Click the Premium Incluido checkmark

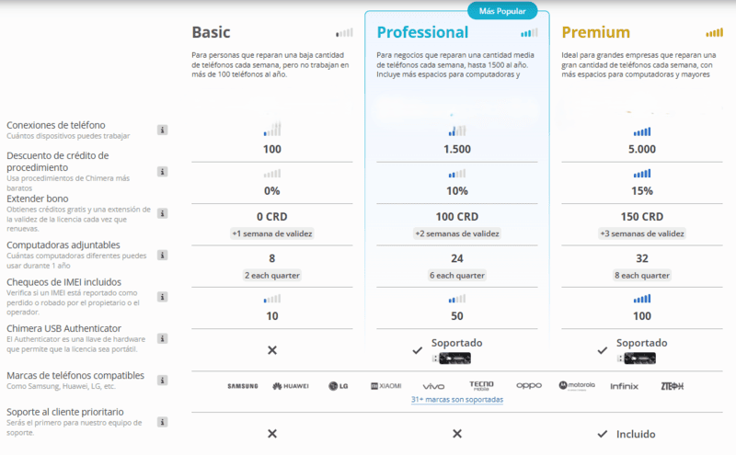tap(603, 433)
